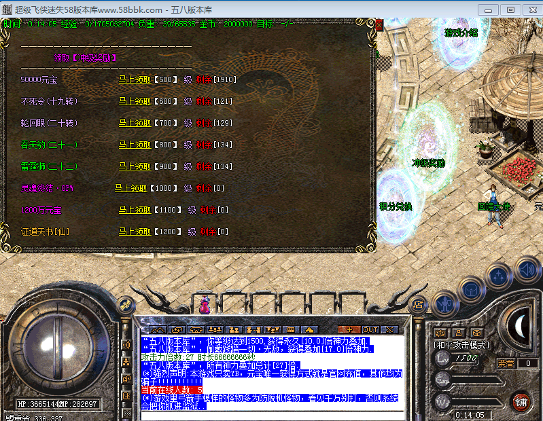This screenshot has width=543, height=421.
Task: Click the 金币: 2000000 status text
Action: 226,24
